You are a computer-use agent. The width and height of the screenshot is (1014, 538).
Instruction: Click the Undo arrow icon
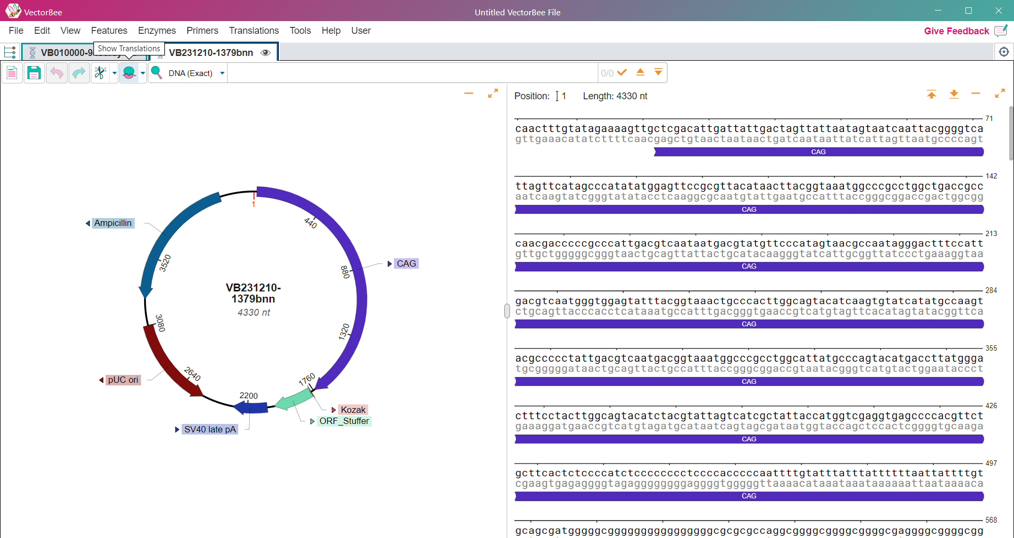(57, 73)
